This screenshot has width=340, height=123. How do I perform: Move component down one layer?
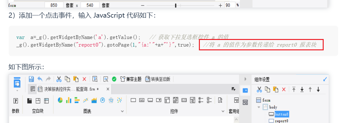(x=318, y=89)
